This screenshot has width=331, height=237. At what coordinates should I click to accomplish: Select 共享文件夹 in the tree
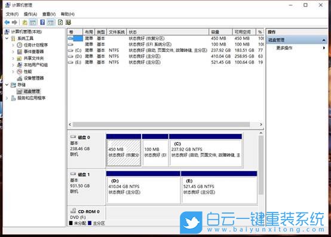tap(33, 58)
